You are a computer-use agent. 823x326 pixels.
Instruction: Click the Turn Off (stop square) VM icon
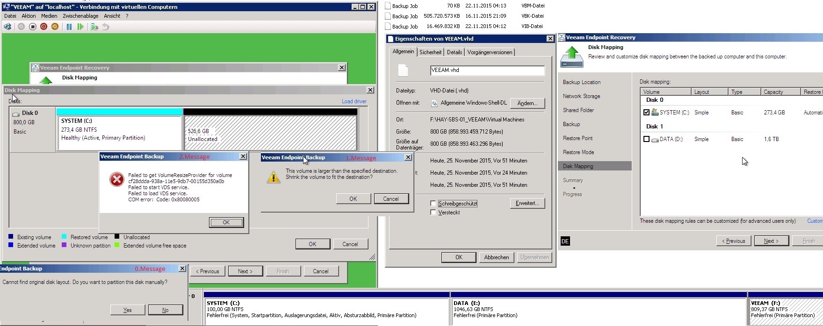tap(32, 27)
